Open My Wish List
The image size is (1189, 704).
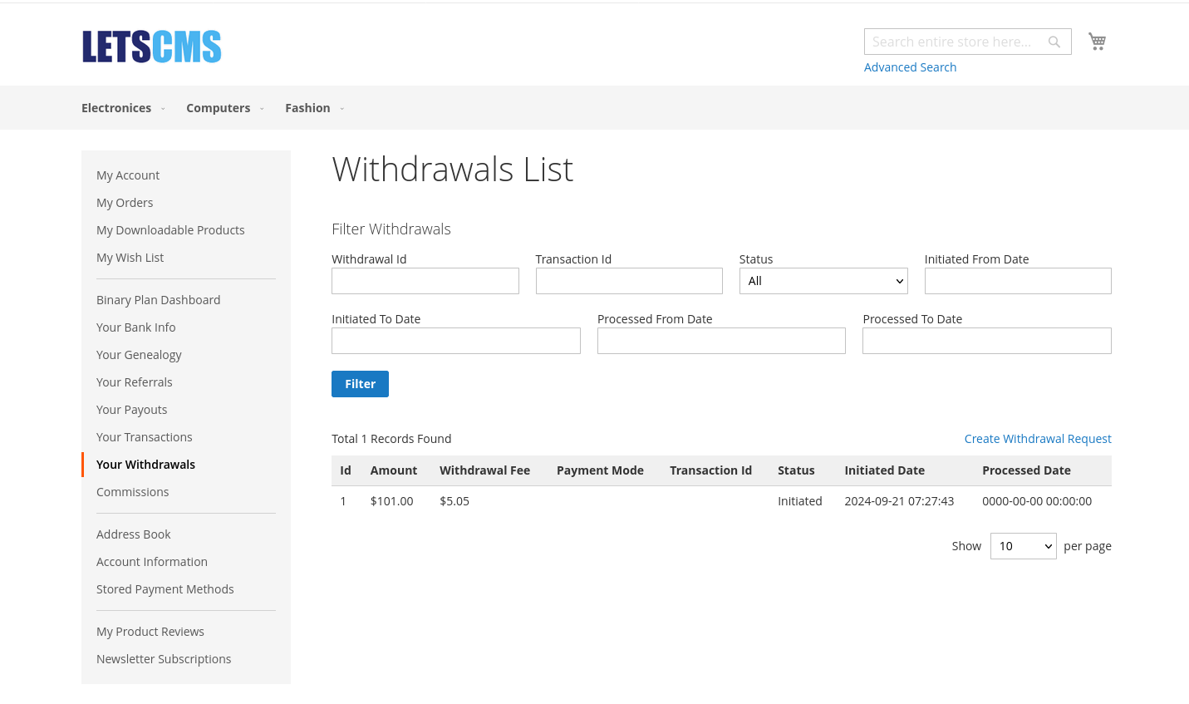click(x=130, y=257)
